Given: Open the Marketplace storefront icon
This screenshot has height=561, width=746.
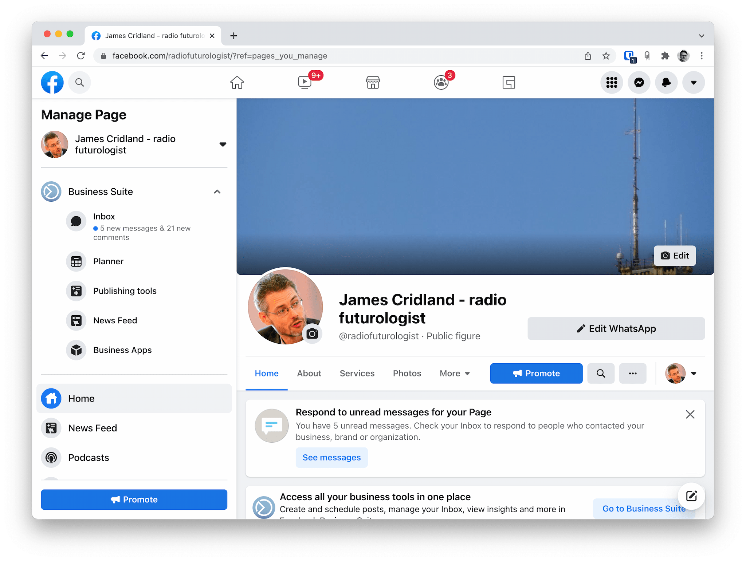Looking at the screenshot, I should (373, 82).
